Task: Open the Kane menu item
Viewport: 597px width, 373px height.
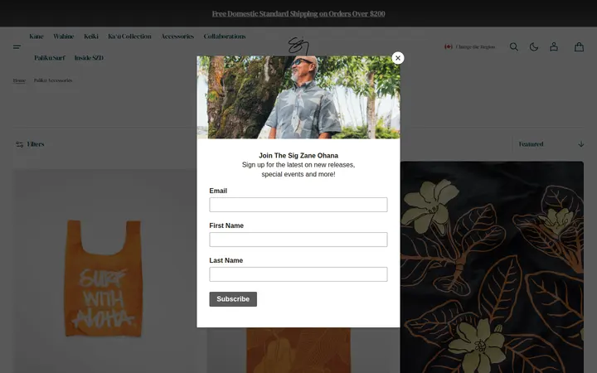Action: pos(36,36)
